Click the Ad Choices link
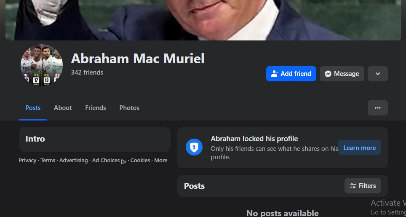406x217 pixels. click(106, 161)
